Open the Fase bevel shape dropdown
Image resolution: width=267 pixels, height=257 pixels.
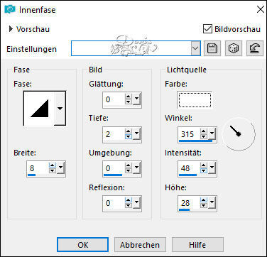pos(60,109)
